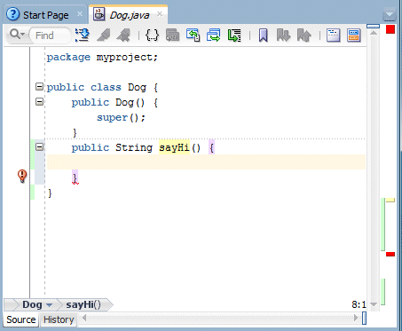Image resolution: width=402 pixels, height=331 pixels.
Task: Click the blue and orange panel icon
Action: [x=353, y=35]
